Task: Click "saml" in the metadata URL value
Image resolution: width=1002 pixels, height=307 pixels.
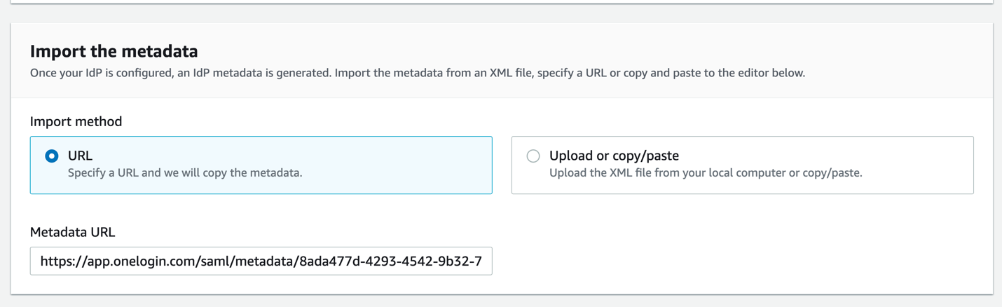Action: coord(217,261)
